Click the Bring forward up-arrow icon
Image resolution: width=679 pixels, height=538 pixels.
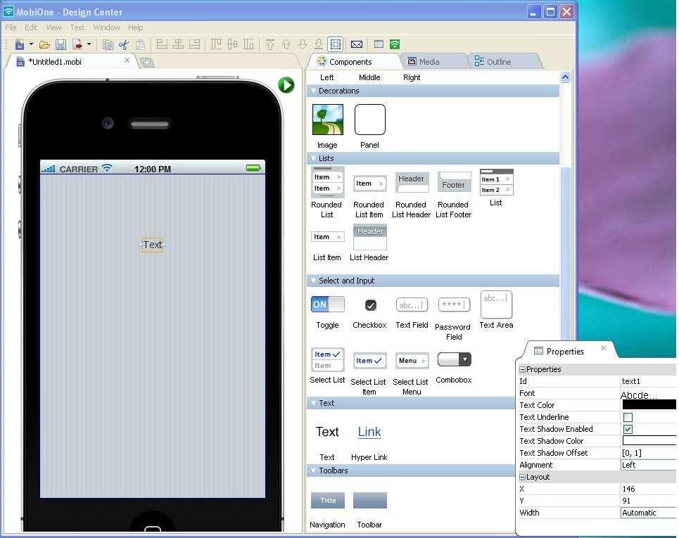[x=286, y=44]
